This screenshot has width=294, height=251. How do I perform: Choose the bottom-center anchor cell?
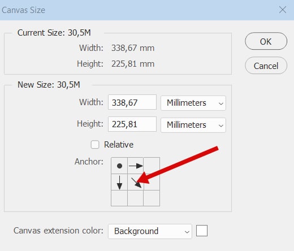click(136, 198)
